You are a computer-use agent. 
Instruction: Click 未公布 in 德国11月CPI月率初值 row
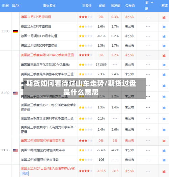point(129,17)
